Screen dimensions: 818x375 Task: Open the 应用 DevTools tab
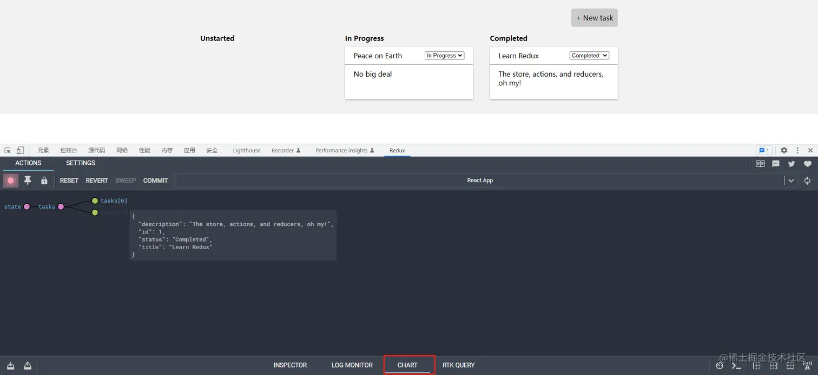(x=189, y=150)
